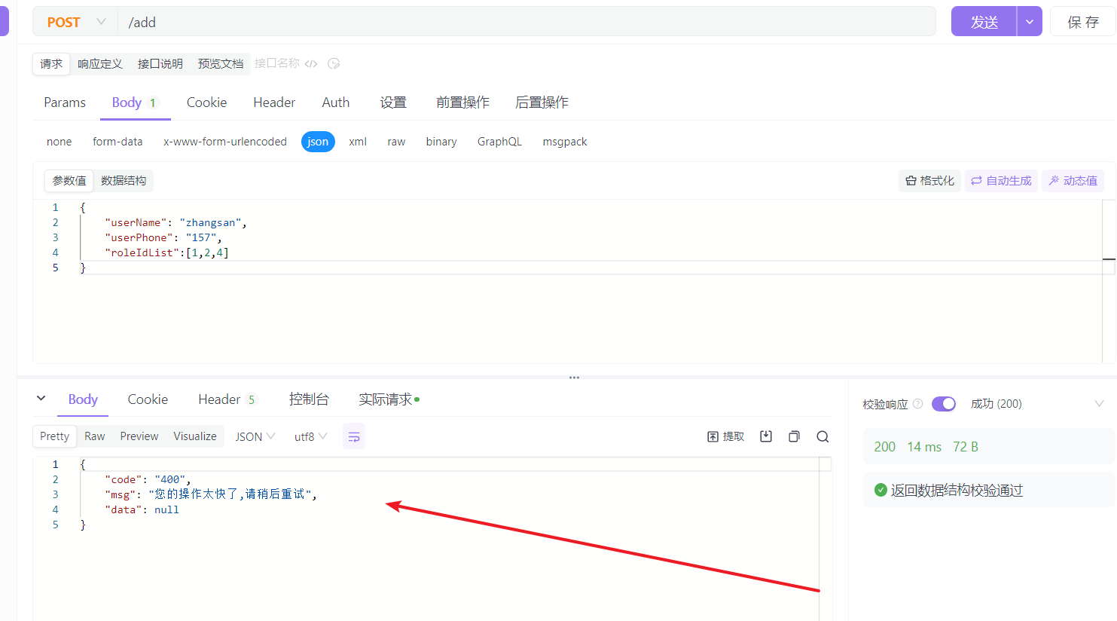The image size is (1117, 621).
Task: Select the 响应定义 tab
Action: (x=100, y=64)
